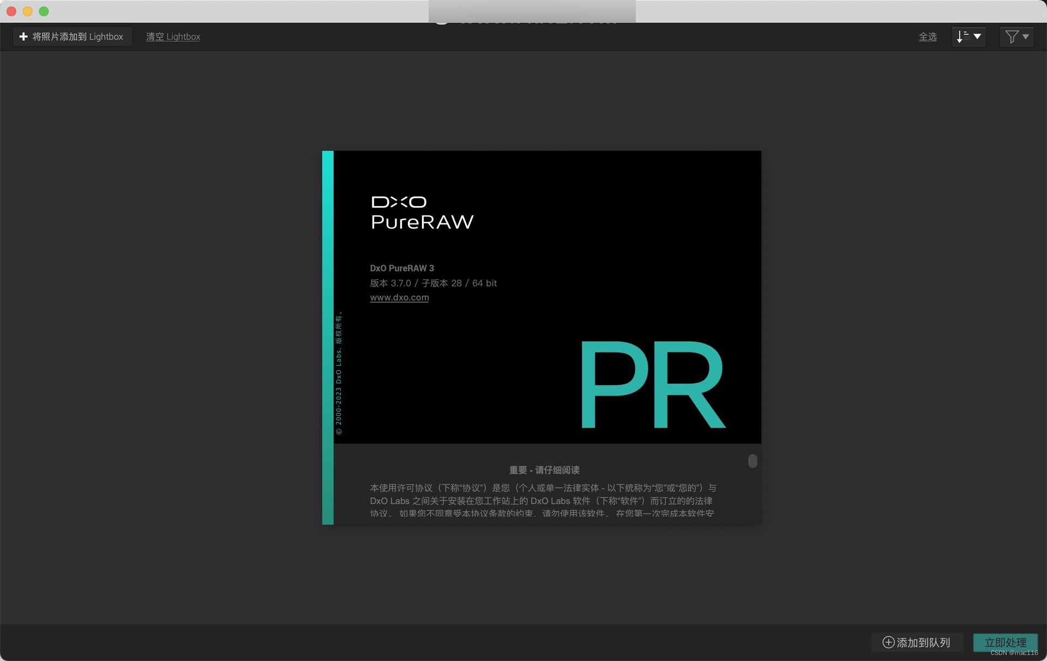Click the DxO PureRAW logo
The width and height of the screenshot is (1047, 661).
tap(422, 213)
